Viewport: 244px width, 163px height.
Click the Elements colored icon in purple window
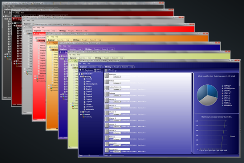click(63, 97)
